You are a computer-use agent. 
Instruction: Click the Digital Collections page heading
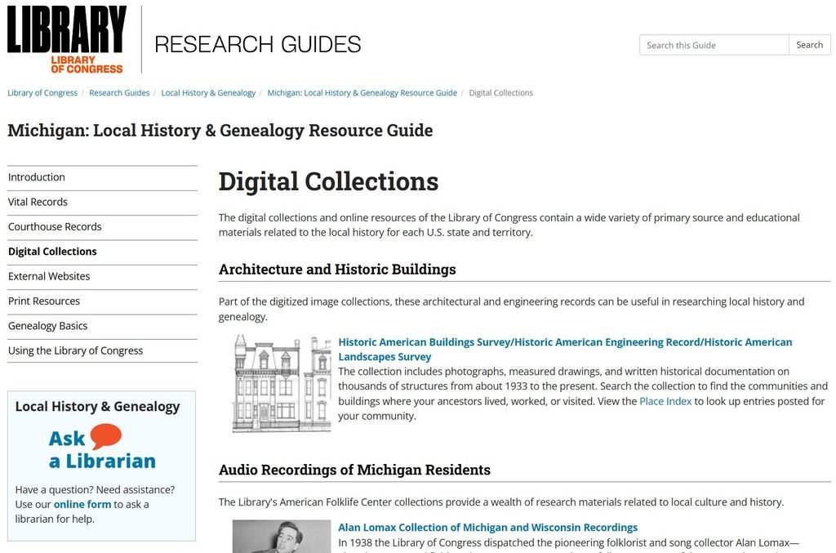pyautogui.click(x=328, y=181)
